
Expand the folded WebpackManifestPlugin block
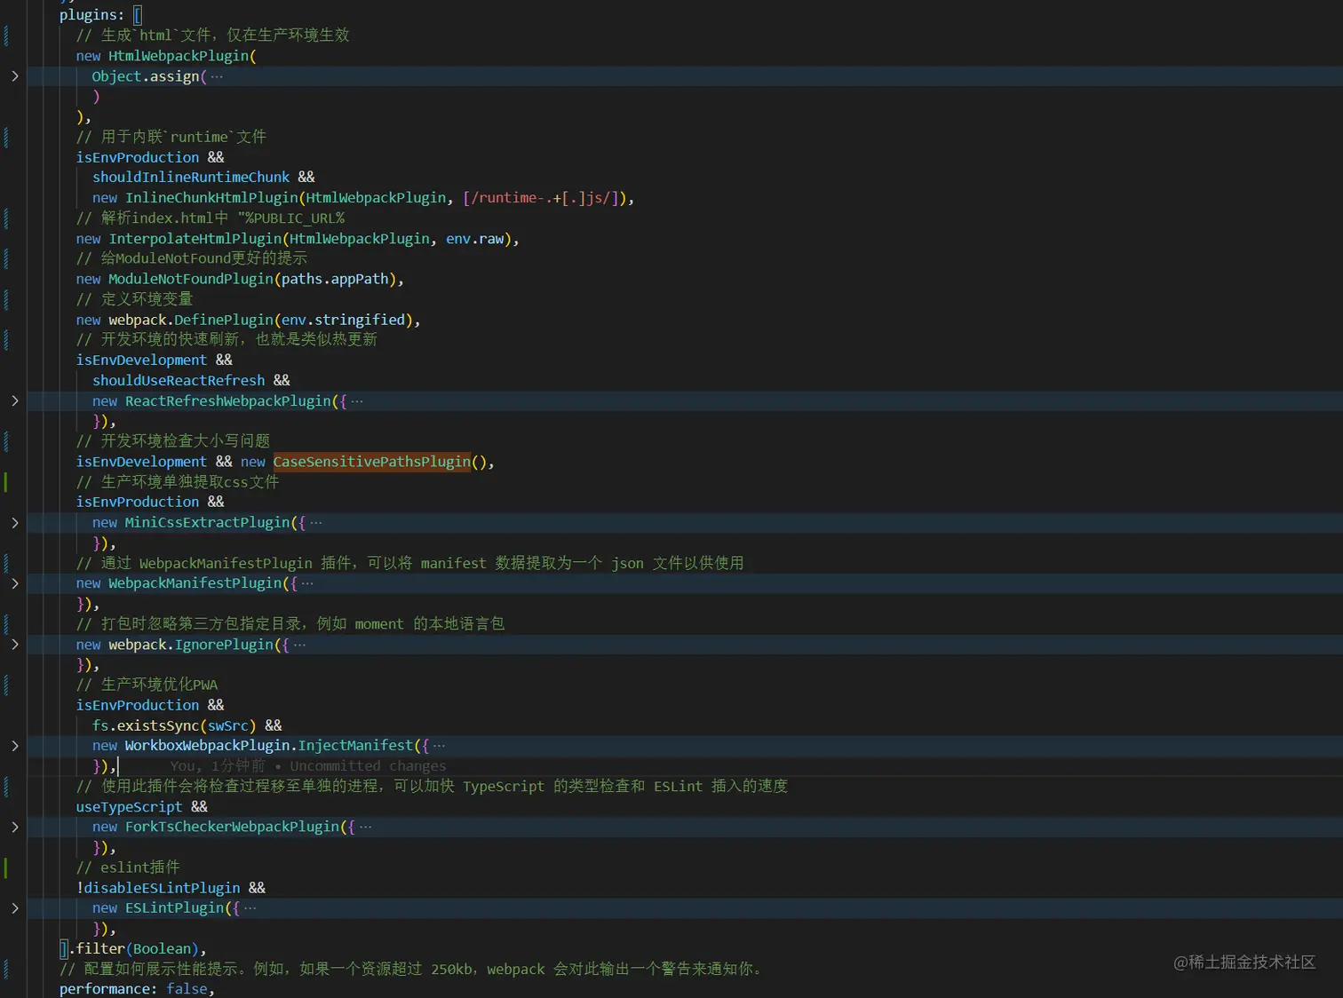coord(15,583)
